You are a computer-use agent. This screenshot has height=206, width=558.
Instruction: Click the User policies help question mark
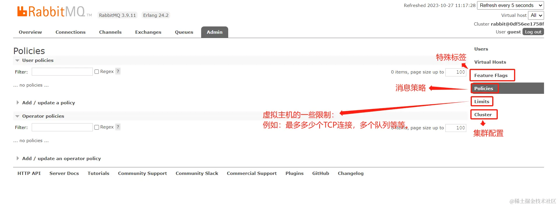click(118, 71)
